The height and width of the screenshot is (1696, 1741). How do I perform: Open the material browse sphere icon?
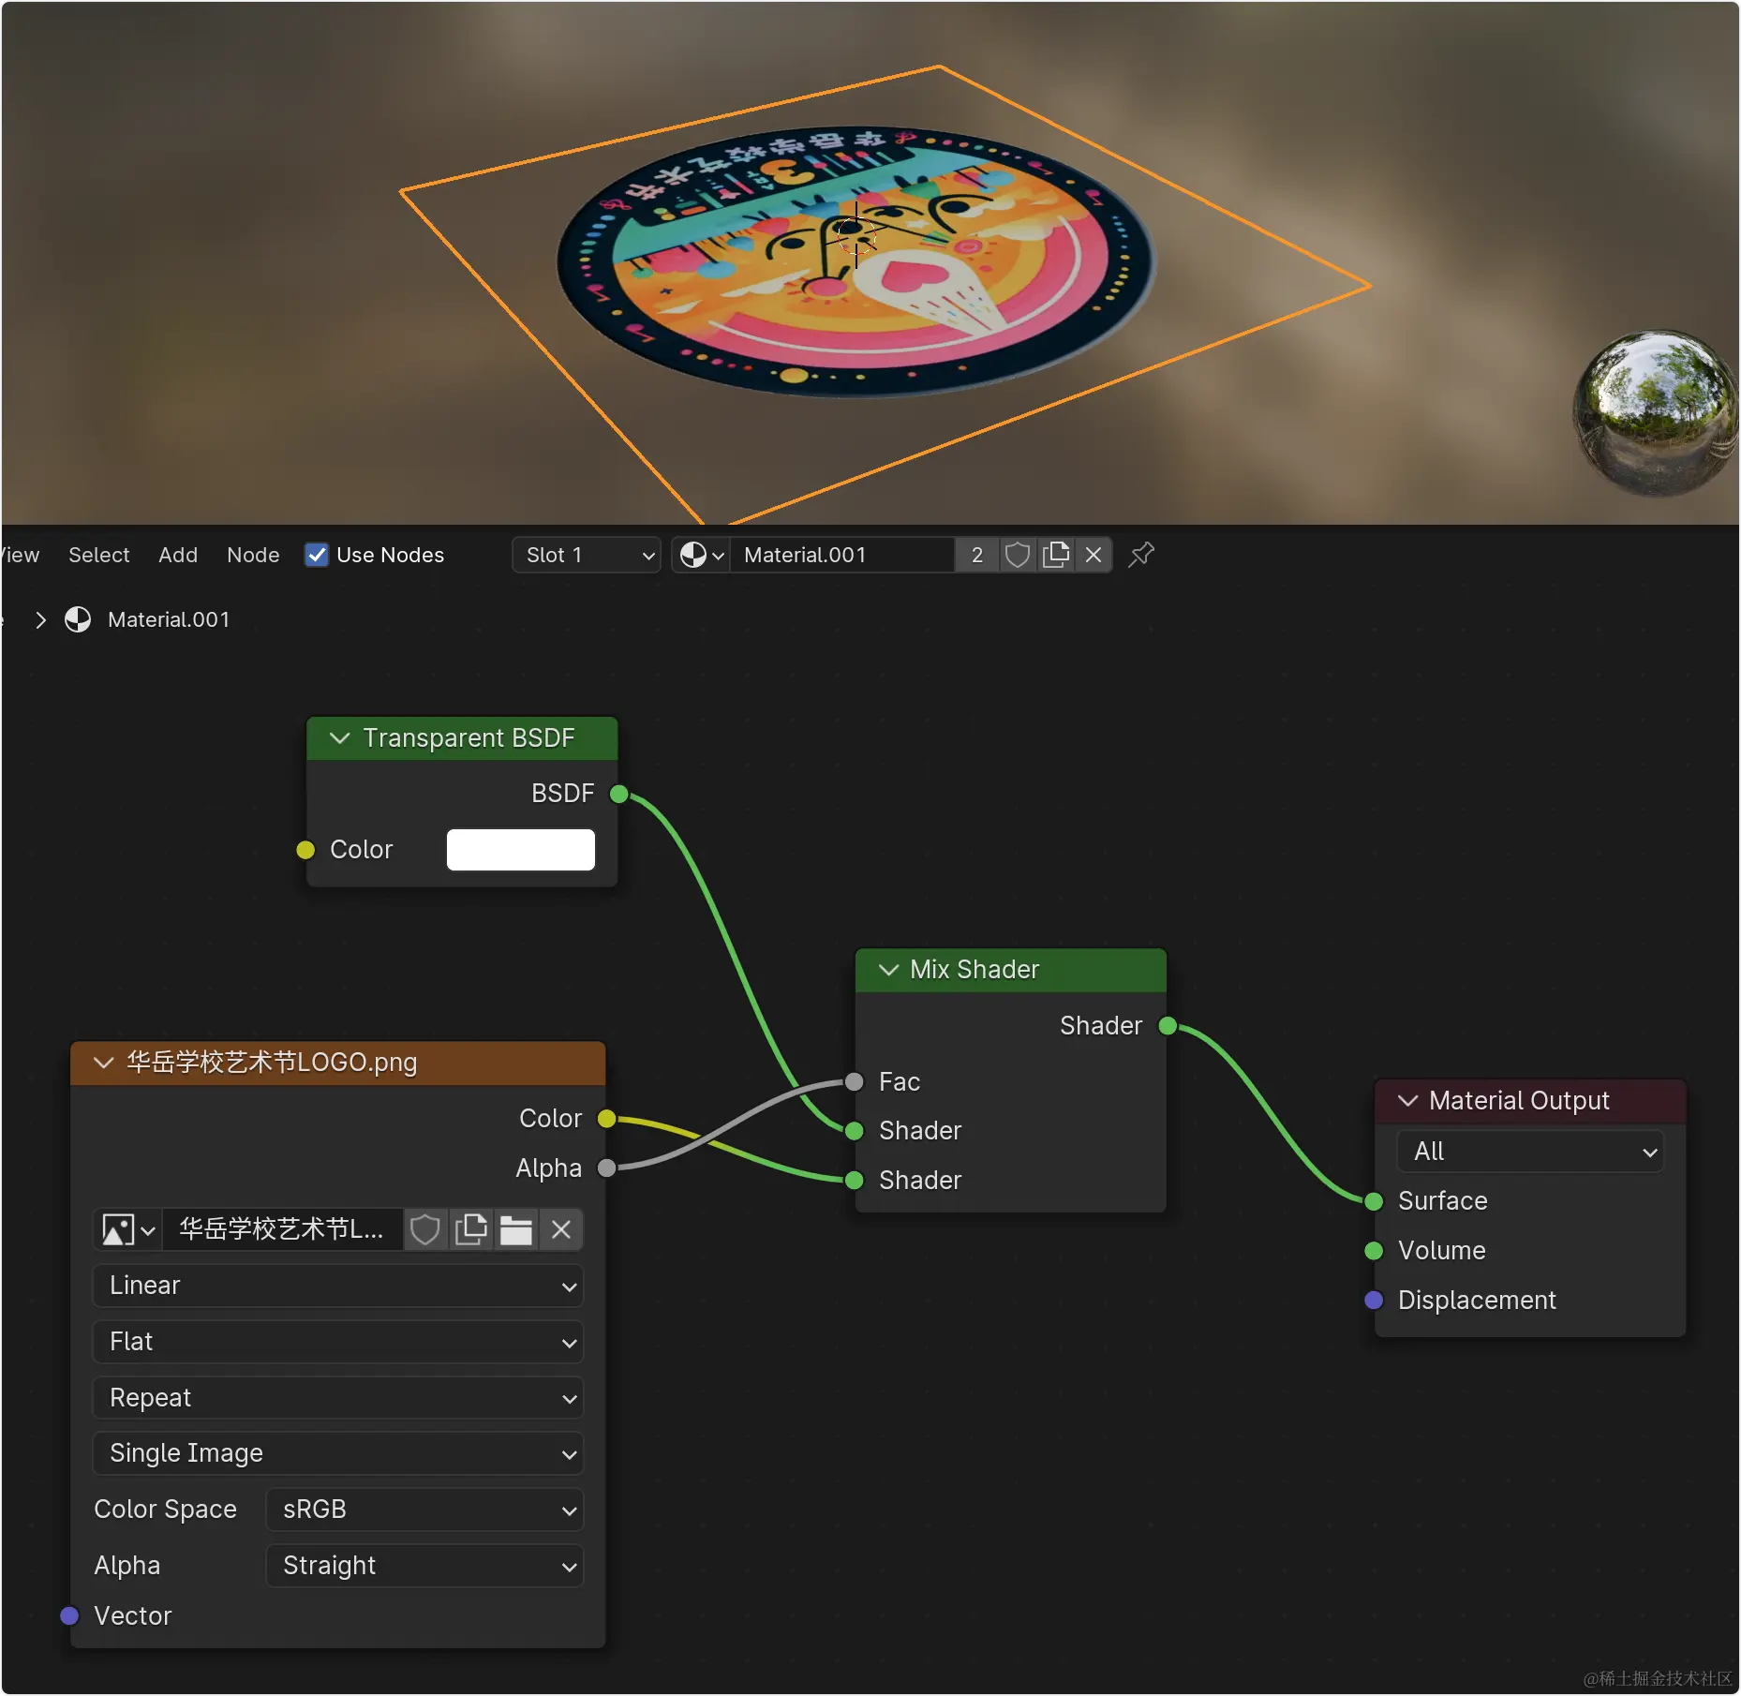(701, 555)
